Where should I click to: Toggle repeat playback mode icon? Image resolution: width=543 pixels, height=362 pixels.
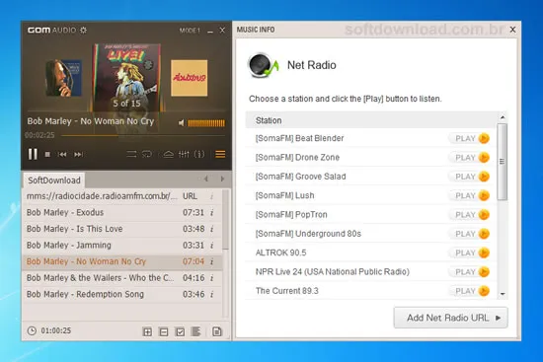147,154
